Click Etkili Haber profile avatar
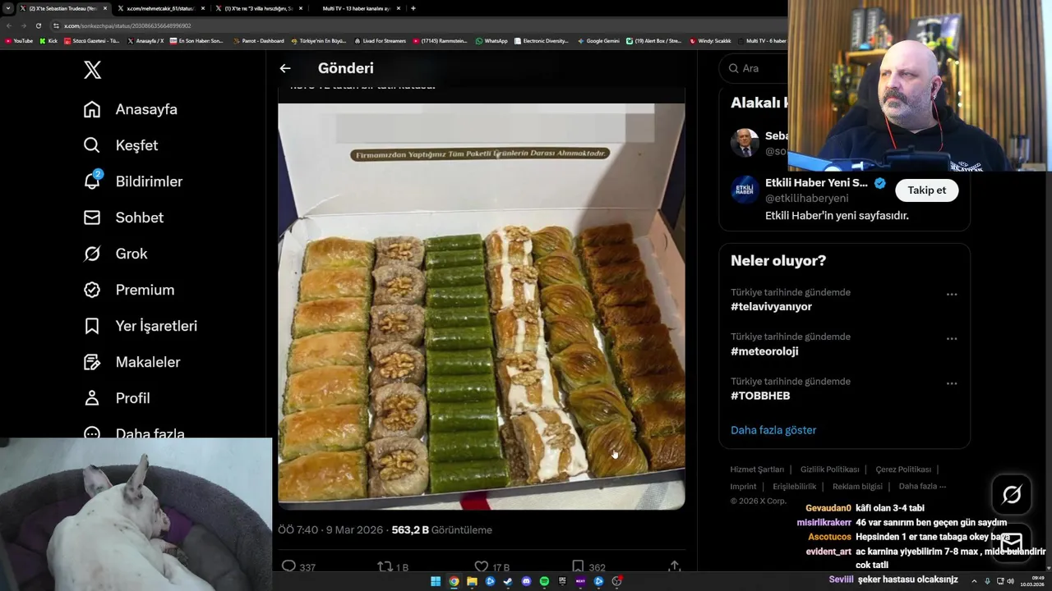 click(x=745, y=190)
